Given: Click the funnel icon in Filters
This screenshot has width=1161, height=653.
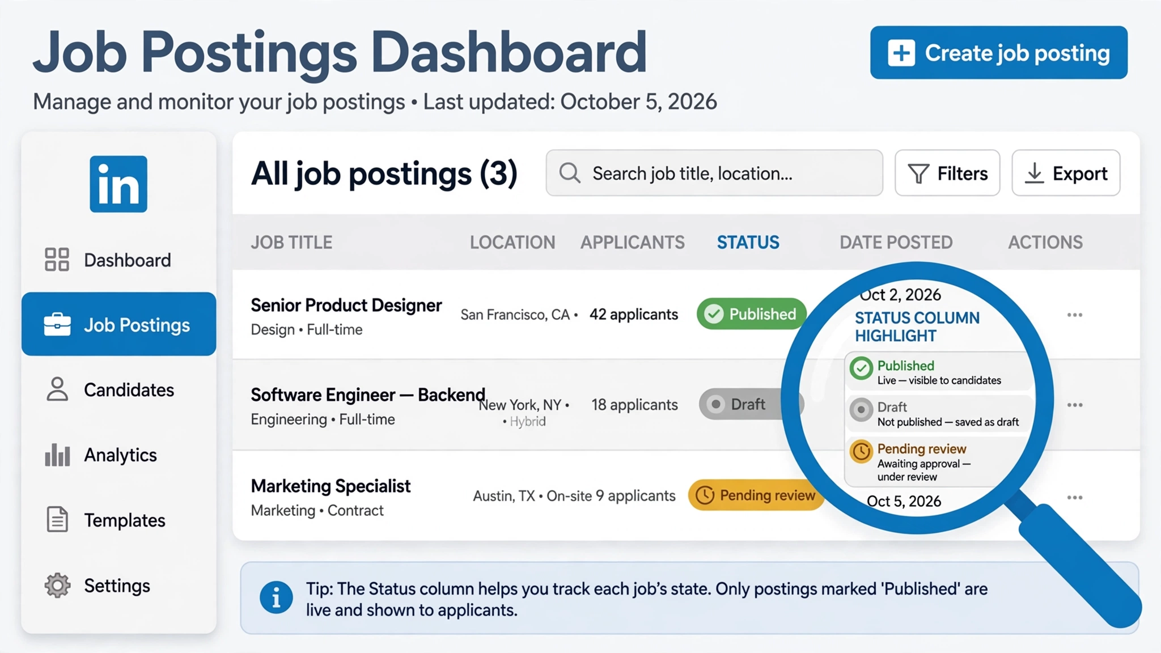Looking at the screenshot, I should point(918,173).
